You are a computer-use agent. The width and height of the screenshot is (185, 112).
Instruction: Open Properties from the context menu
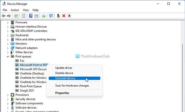tap(75, 93)
